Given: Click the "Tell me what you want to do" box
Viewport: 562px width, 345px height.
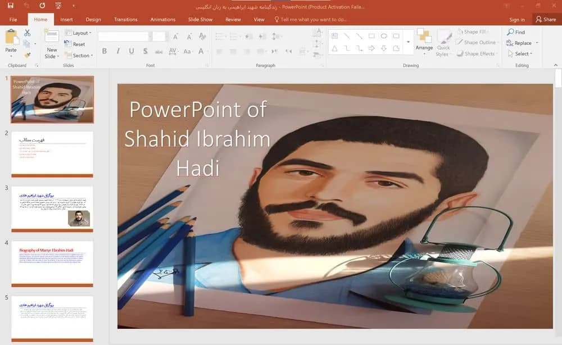Looking at the screenshot, I should click(x=310, y=20).
